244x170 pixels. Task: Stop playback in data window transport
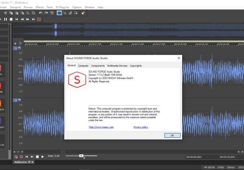(37, 157)
